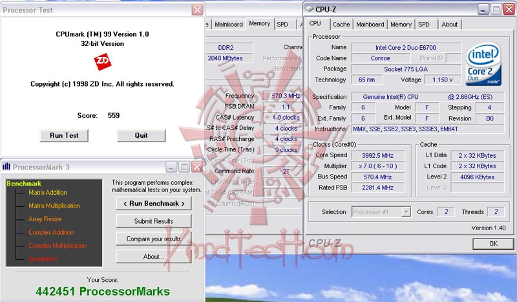
Task: Click memory size value 2048 MBytes
Action: point(229,58)
